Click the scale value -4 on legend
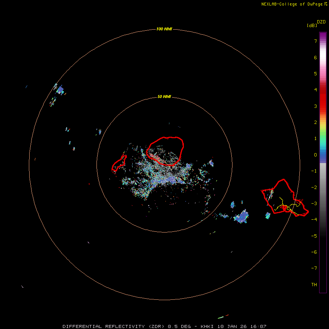 (314, 220)
